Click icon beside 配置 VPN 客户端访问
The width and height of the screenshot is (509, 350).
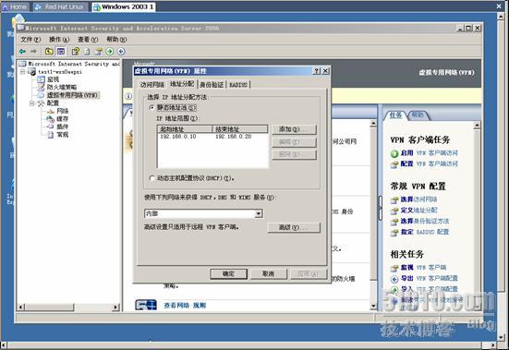tap(394, 164)
